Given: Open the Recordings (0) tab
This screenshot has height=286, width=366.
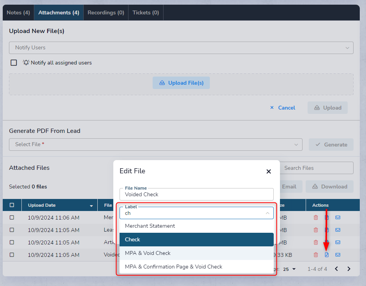Looking at the screenshot, I should [106, 12].
